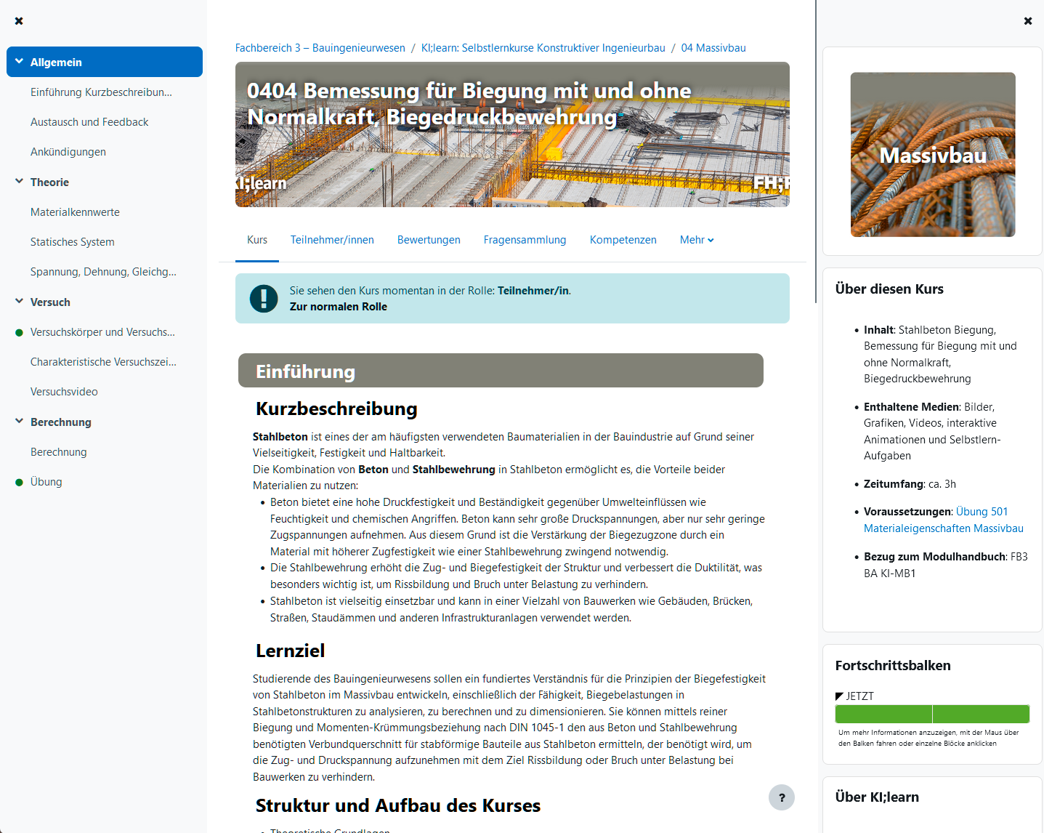The height and width of the screenshot is (833, 1044).
Task: Go to the Kompetenzen tab
Action: (623, 240)
